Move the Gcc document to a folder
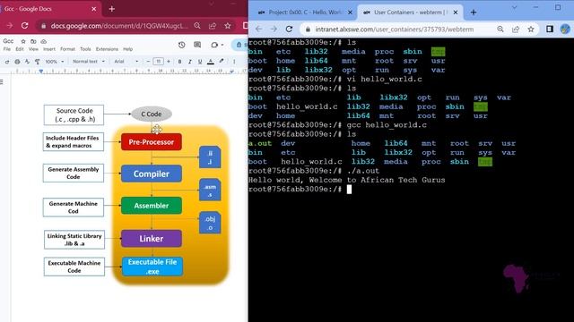This screenshot has width=574, height=322. coord(33,41)
